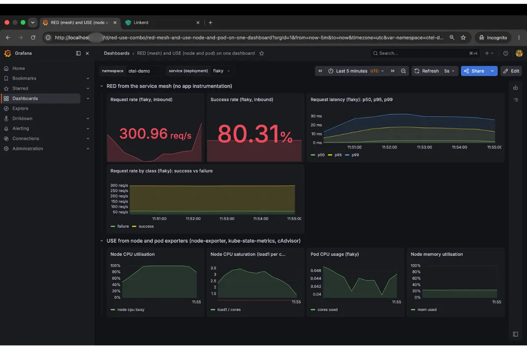Open the plus New menu
Viewport: 527px width, 351px height.
[x=489, y=54]
